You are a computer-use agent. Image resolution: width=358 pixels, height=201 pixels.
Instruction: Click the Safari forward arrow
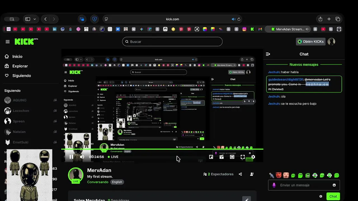(54, 19)
